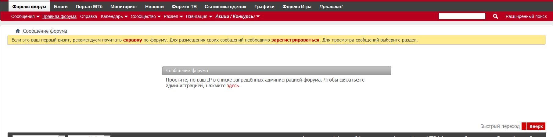Click the Пригласи! tab
The height and width of the screenshot is (137, 553).
pos(331,7)
